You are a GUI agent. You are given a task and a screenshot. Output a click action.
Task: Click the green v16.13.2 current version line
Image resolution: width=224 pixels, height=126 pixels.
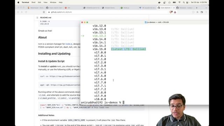click(99, 36)
